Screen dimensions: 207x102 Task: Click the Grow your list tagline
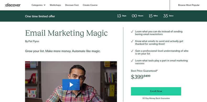[x=63, y=51]
